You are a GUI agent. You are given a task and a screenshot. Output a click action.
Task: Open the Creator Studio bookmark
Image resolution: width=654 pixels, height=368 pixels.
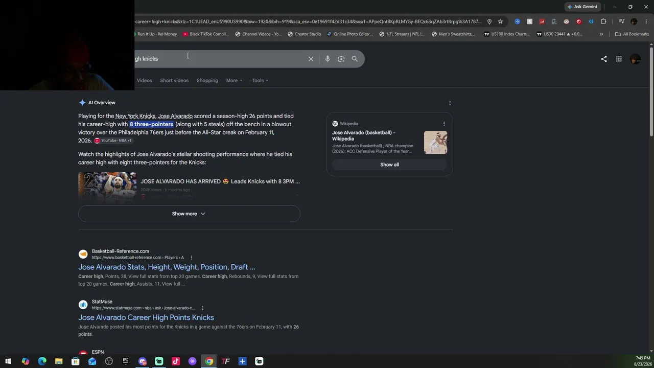point(304,34)
